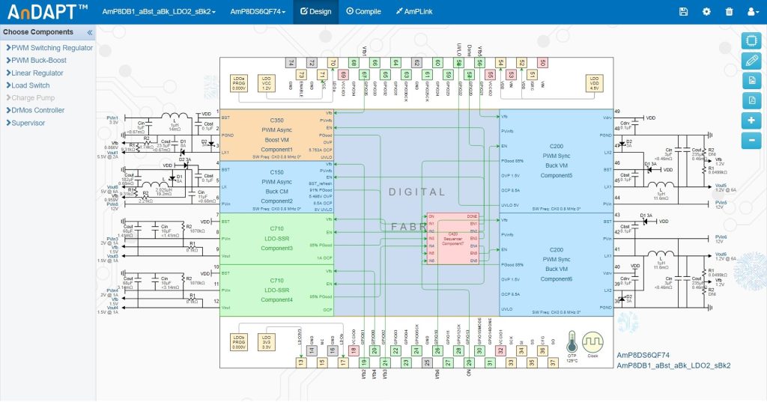Click pin 55 VCCIO2

click(x=490, y=74)
